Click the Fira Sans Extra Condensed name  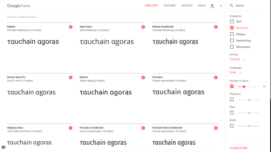tap(167, 128)
